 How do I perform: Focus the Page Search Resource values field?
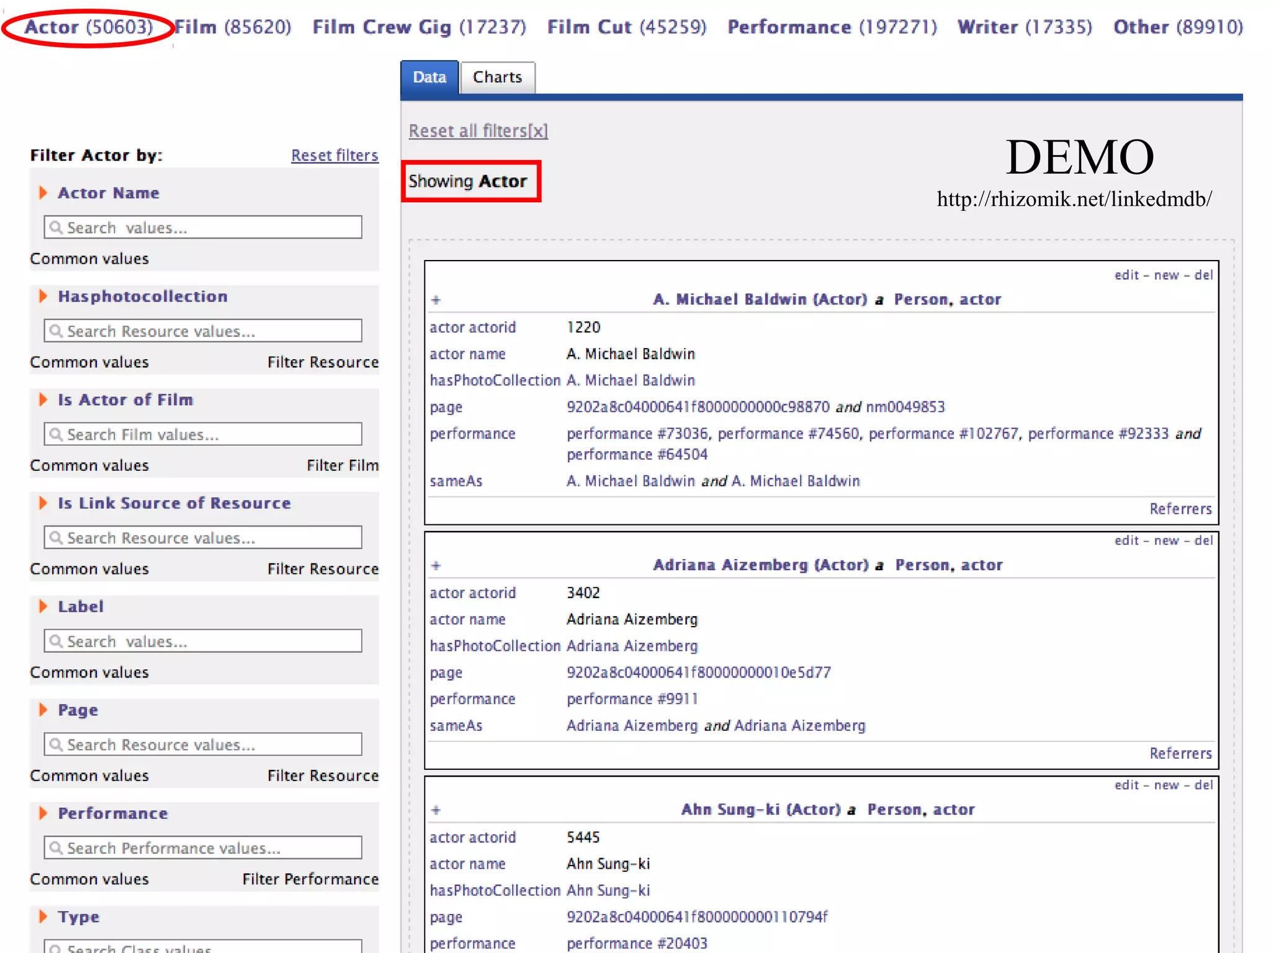[203, 745]
